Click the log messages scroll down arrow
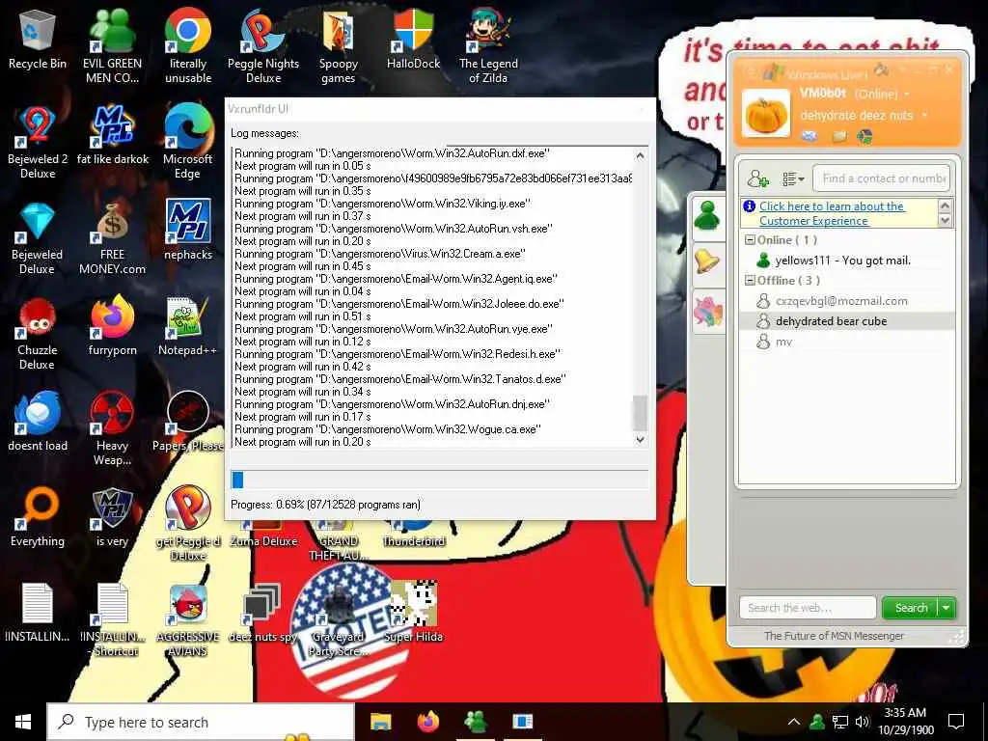 point(641,440)
